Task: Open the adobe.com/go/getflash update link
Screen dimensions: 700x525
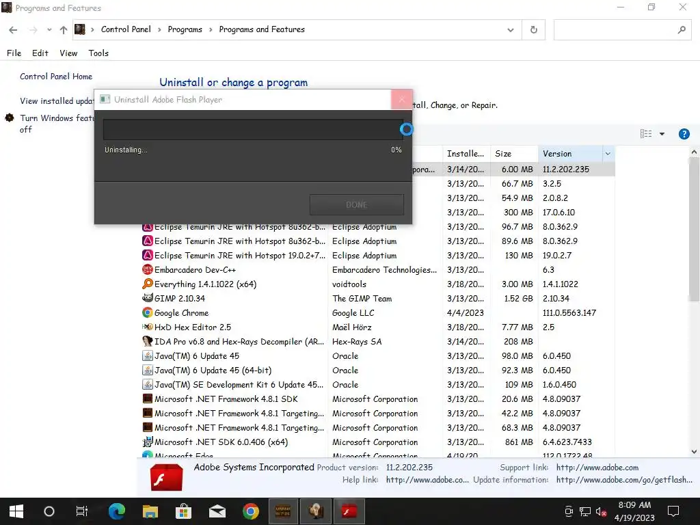Action: (624, 480)
